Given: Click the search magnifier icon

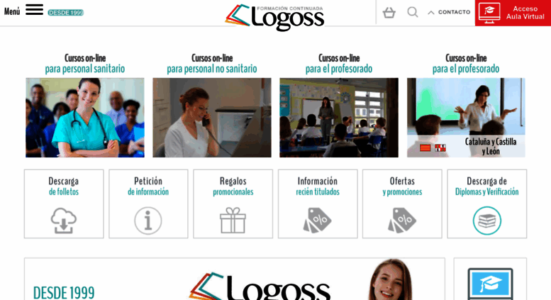Looking at the screenshot, I should pos(413,12).
